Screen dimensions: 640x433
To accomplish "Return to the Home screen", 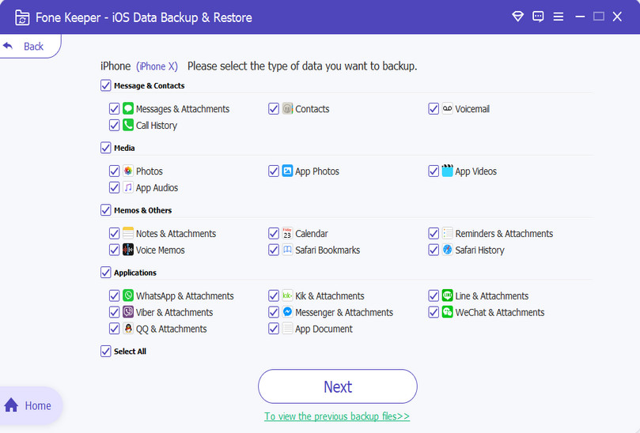I will pos(28,406).
